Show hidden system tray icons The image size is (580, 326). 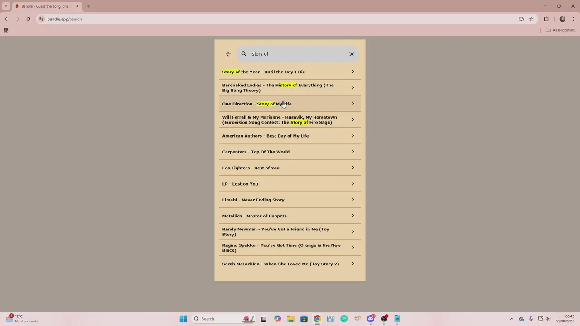pyautogui.click(x=512, y=319)
